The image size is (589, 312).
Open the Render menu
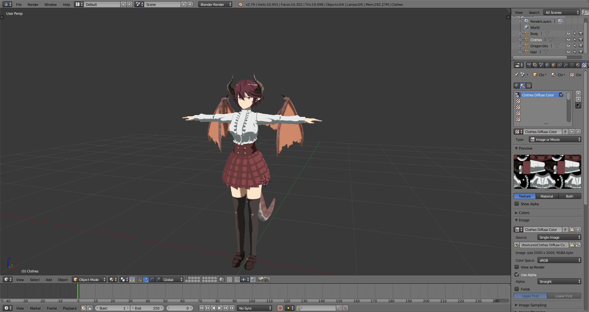point(33,5)
